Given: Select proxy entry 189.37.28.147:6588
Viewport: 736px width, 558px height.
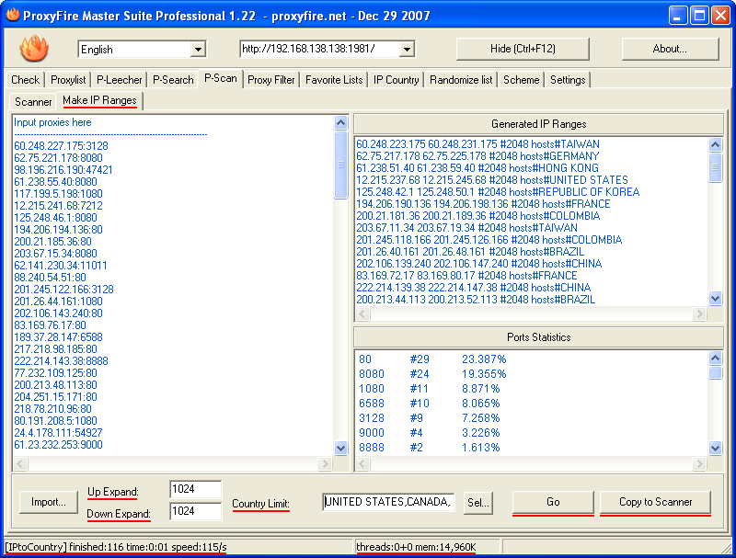Looking at the screenshot, I should [58, 337].
